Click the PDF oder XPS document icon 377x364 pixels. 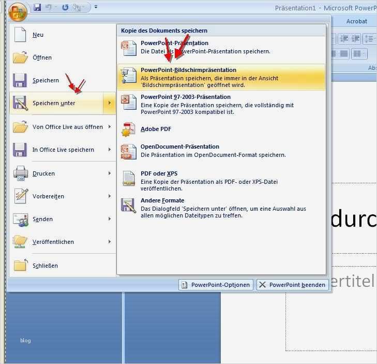(x=129, y=179)
